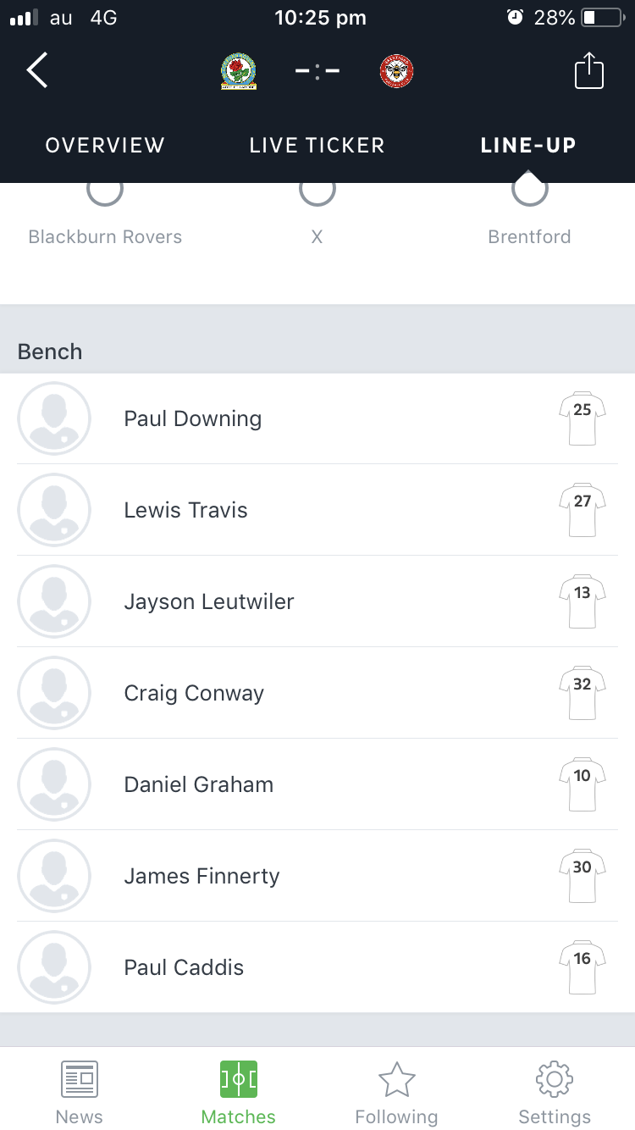Tap Daniel Graham in bench list
Screen dimensions: 635x1130
tap(199, 784)
